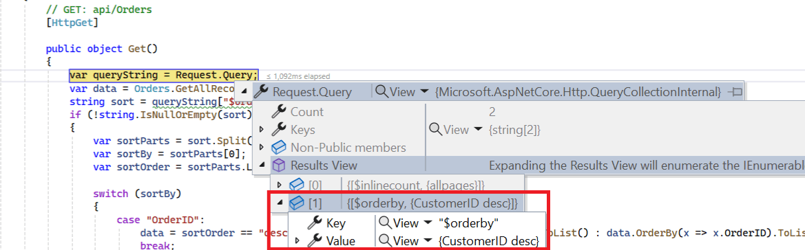
Task: Open the Request.Query View dropdown arrow
Action: click(x=424, y=92)
